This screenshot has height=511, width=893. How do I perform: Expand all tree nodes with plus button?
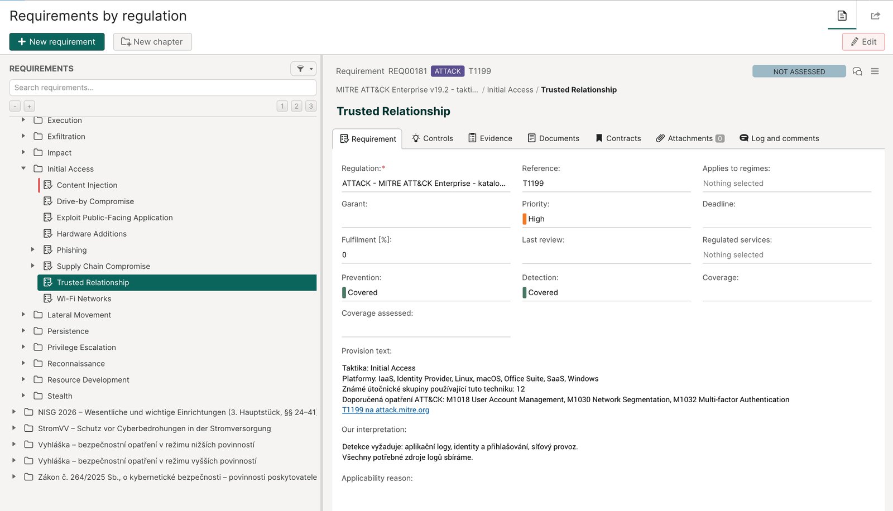pyautogui.click(x=29, y=106)
